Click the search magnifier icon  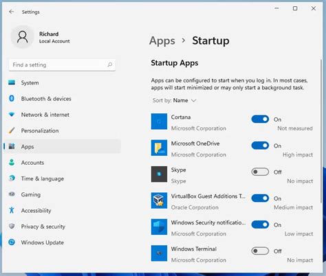point(110,65)
